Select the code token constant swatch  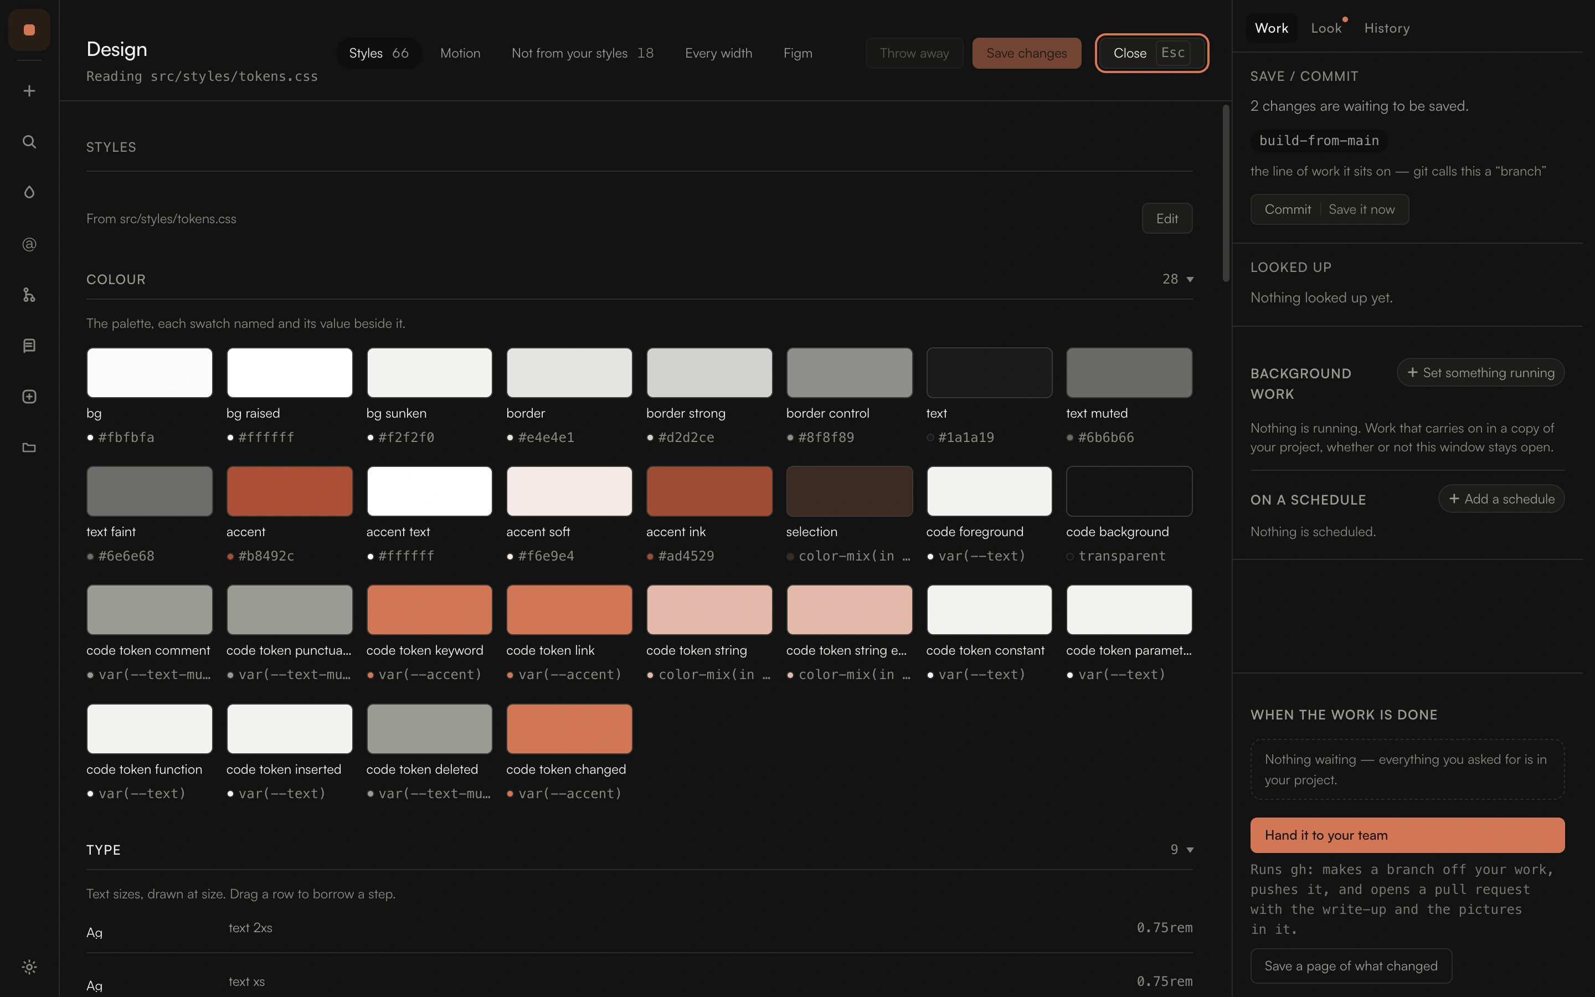click(x=989, y=610)
